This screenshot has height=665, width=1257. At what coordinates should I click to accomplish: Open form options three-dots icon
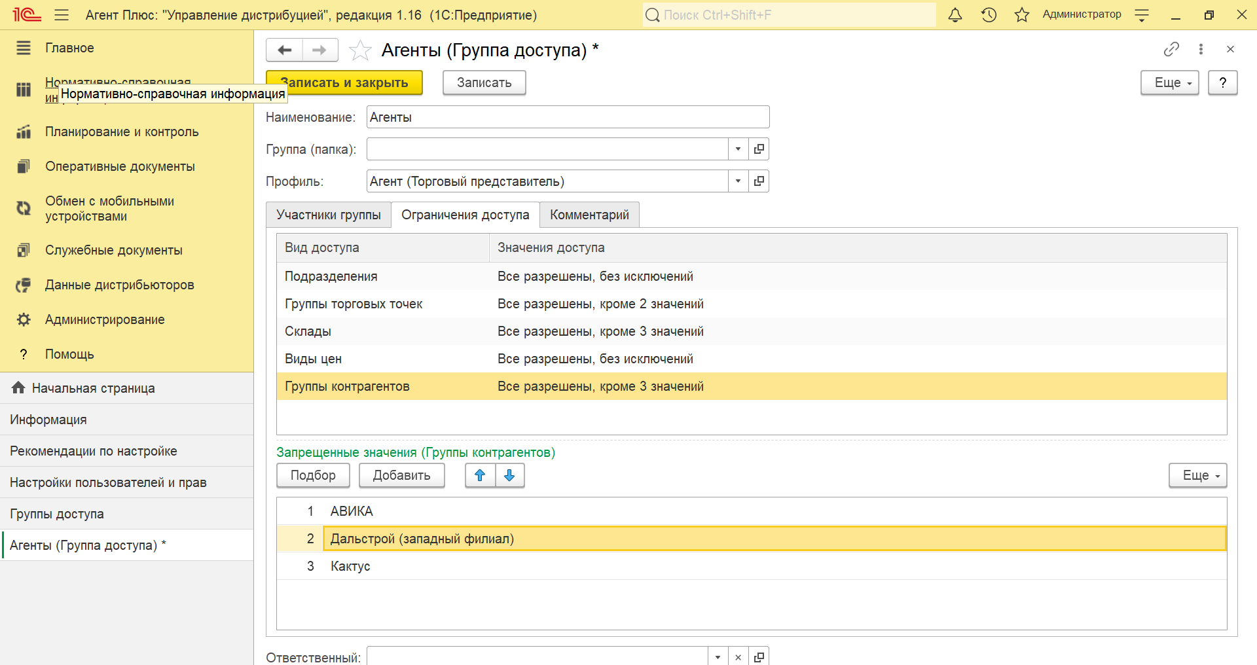1201,49
